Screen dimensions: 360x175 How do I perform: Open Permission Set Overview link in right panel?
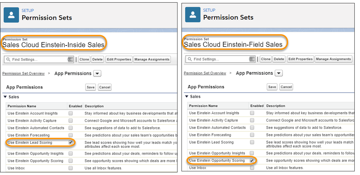(205, 73)
